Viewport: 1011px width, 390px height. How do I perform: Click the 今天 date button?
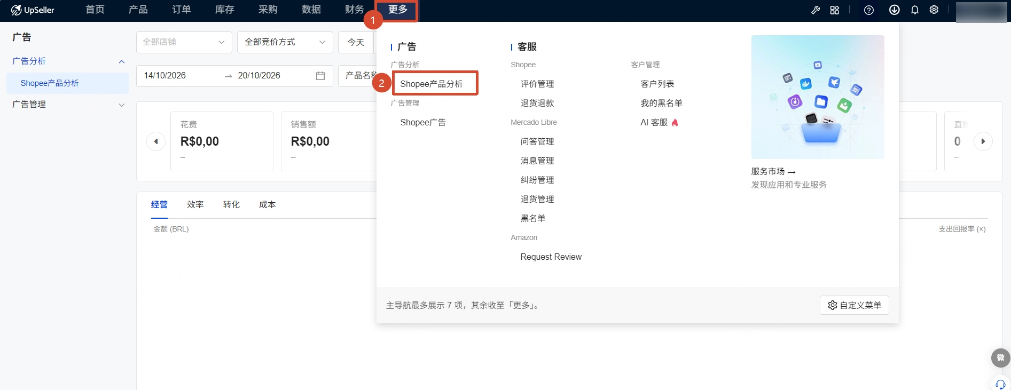[x=356, y=42]
